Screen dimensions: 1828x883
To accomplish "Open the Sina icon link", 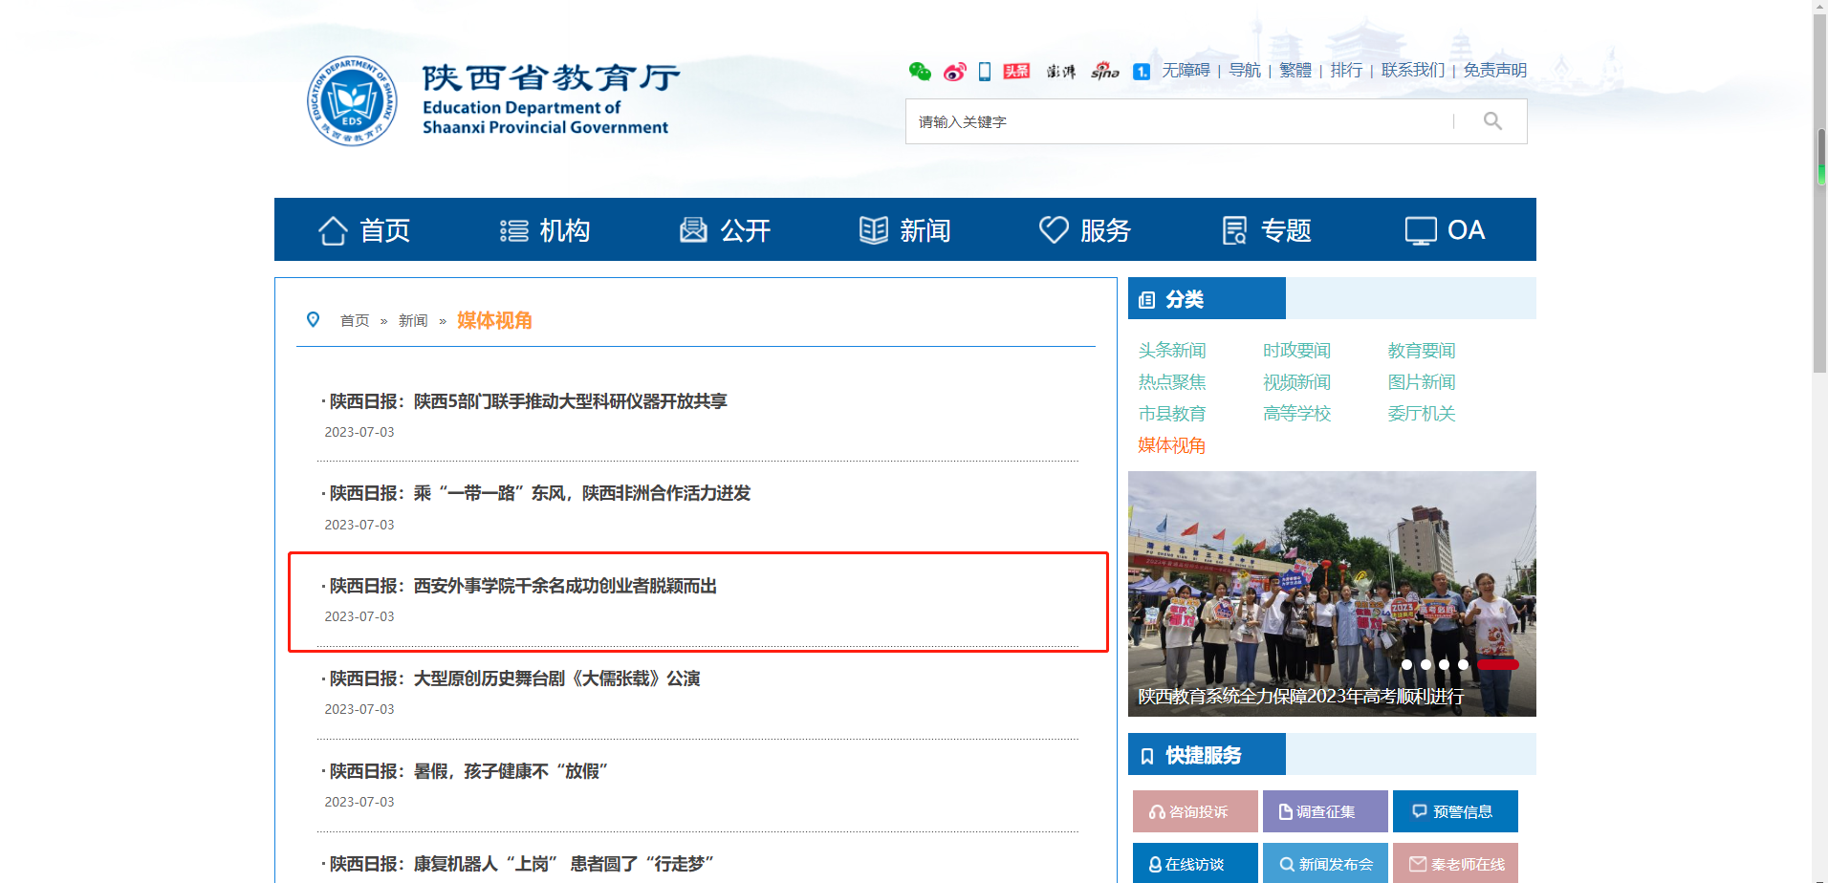I will click(x=1105, y=71).
